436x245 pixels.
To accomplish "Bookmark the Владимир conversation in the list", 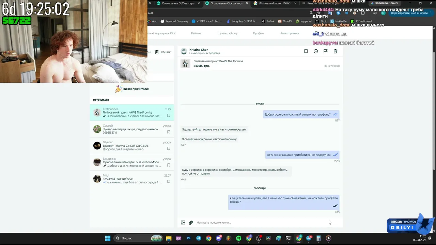I will point(169,165).
